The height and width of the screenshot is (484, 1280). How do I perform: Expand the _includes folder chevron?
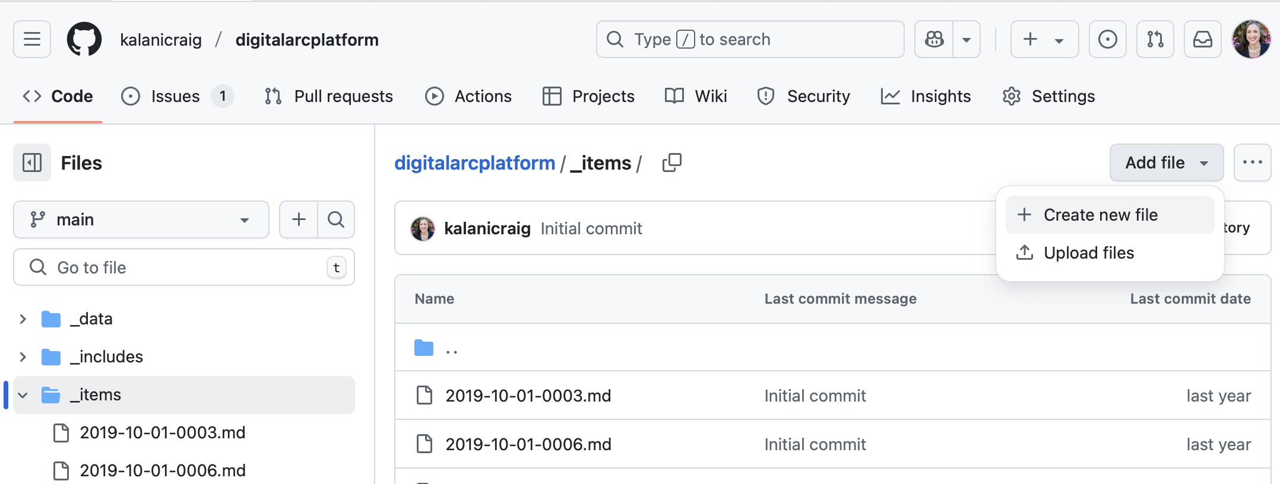[23, 357]
